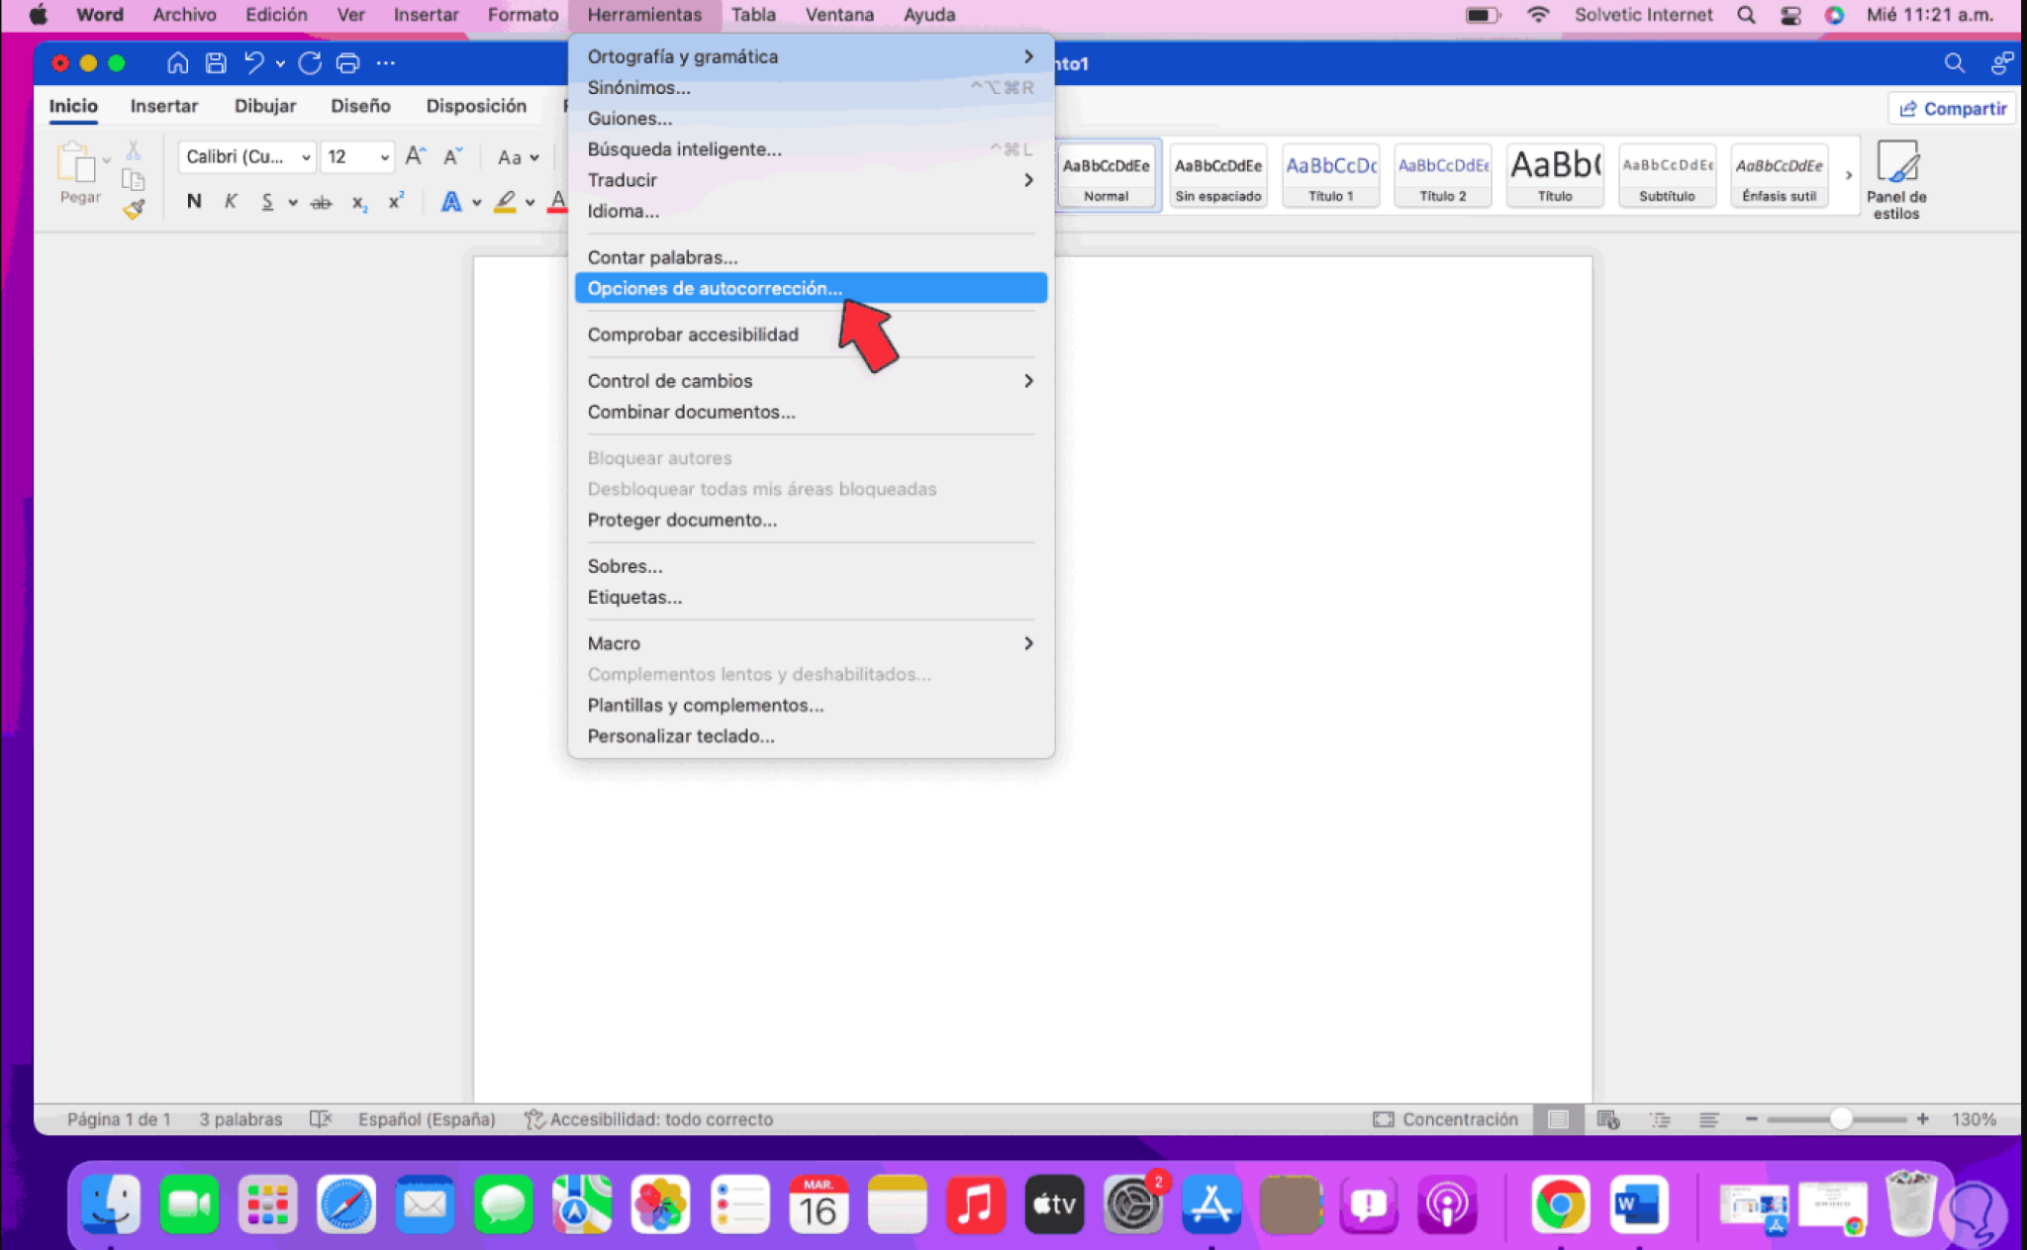Switch to the Insertar ribbon tab

point(164,106)
